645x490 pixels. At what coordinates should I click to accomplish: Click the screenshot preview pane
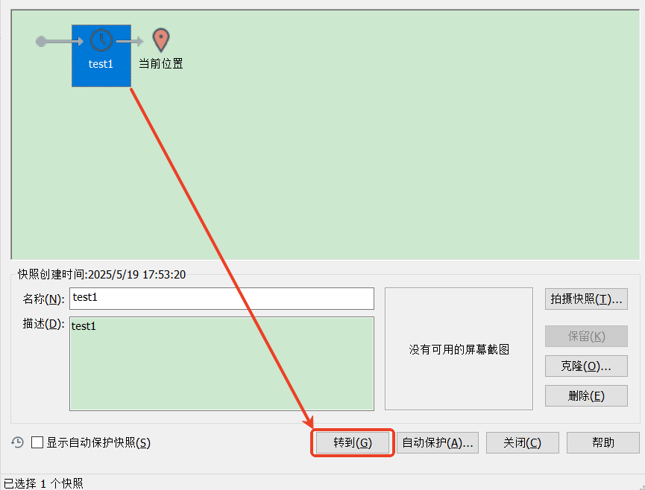coord(459,349)
